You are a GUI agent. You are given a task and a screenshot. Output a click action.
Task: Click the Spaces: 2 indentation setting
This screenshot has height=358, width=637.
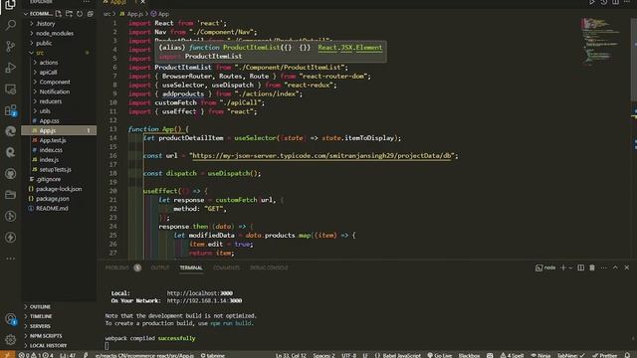coord(323,355)
